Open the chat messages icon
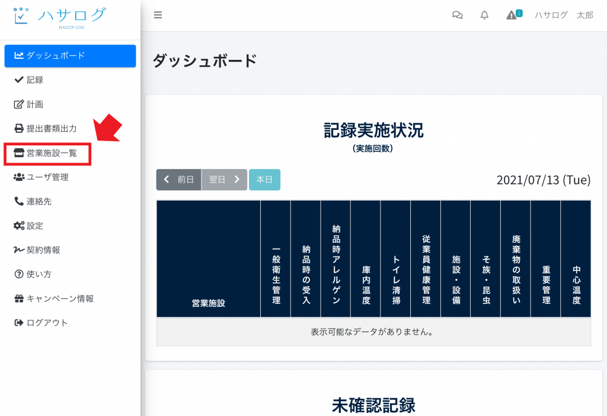This screenshot has width=607, height=416. (x=457, y=15)
